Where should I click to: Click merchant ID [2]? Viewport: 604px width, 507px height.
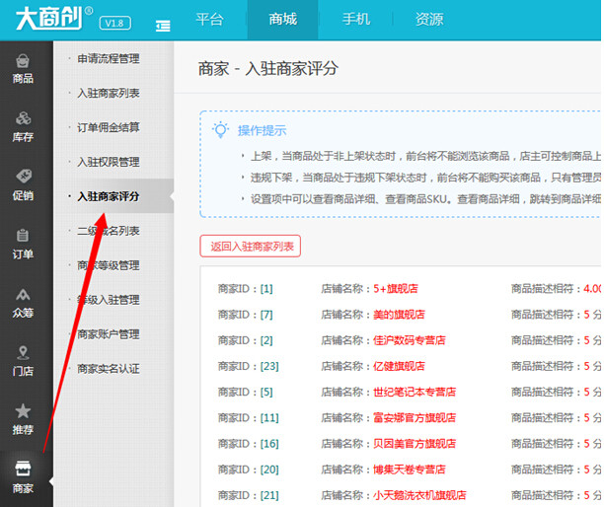(266, 340)
